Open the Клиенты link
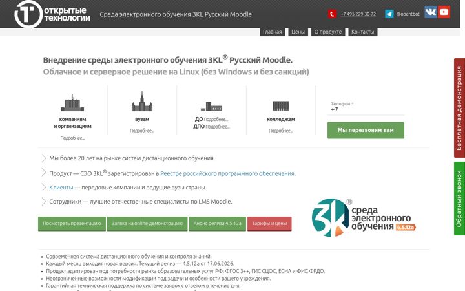This screenshot has width=465, height=291. click(61, 188)
